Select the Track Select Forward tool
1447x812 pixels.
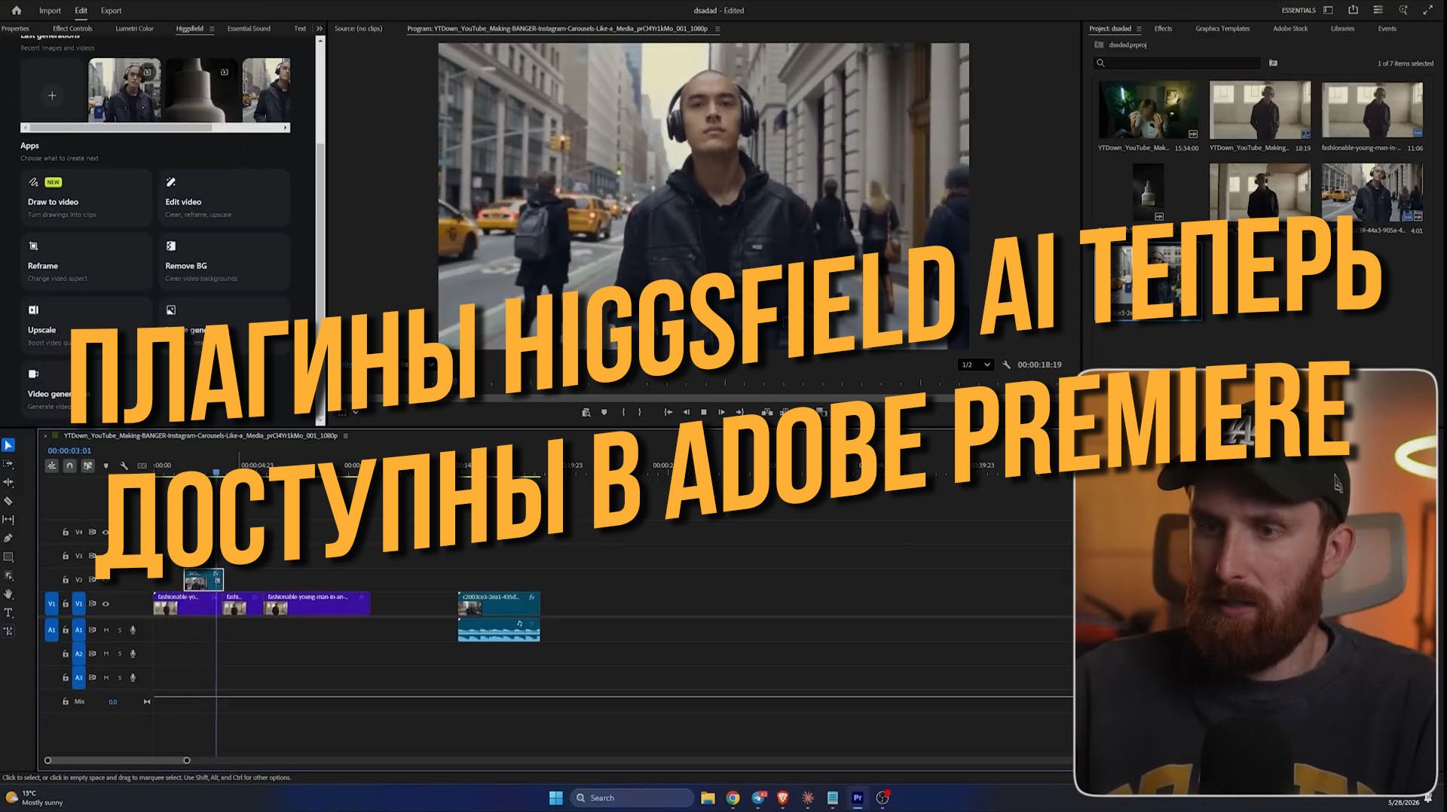coord(8,464)
